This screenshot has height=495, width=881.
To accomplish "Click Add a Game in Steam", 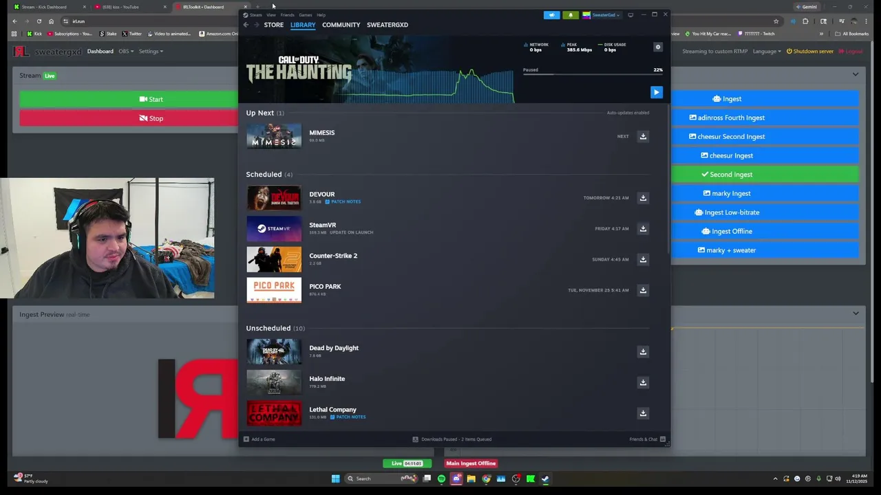I will click(x=259, y=439).
